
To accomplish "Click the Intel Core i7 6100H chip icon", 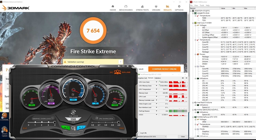I will [195, 23].
